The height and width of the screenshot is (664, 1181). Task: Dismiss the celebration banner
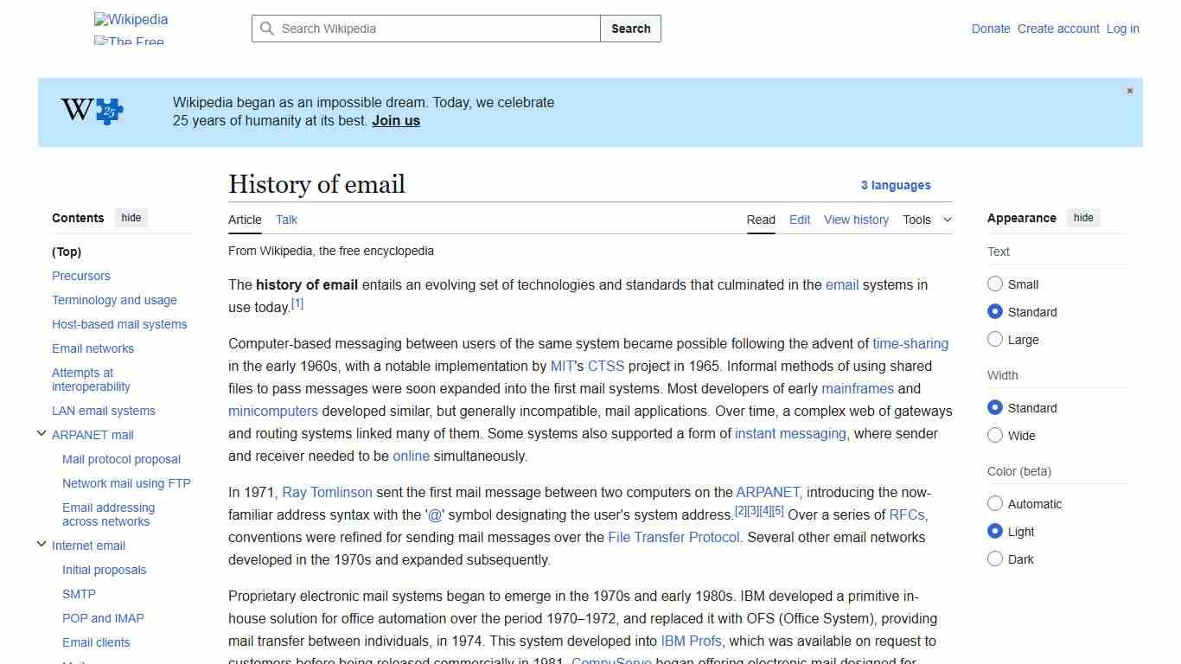(x=1129, y=90)
